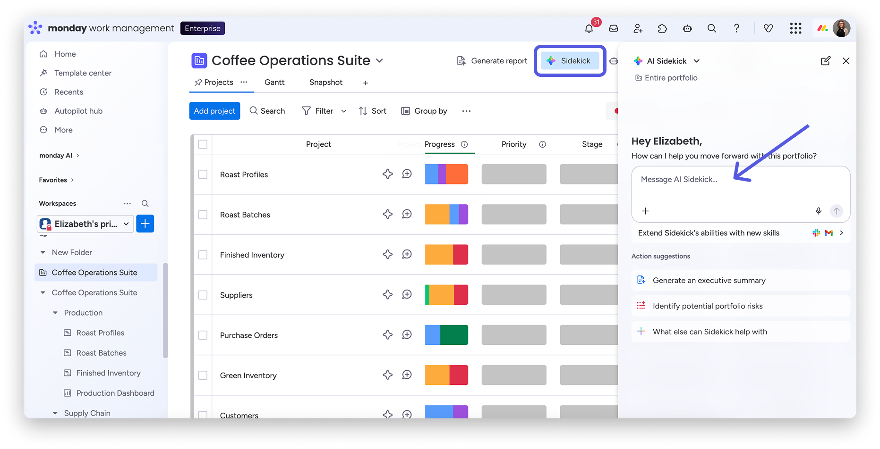880x449 pixels.
Task: Open the AI Sidekick mode dropdown
Action: click(x=696, y=61)
